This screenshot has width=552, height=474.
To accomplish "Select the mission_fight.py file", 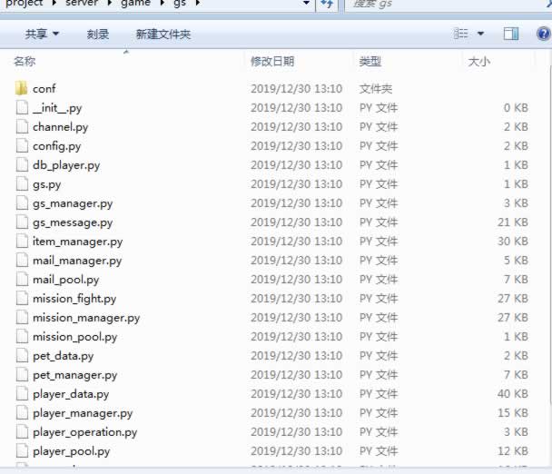I will pos(74,299).
